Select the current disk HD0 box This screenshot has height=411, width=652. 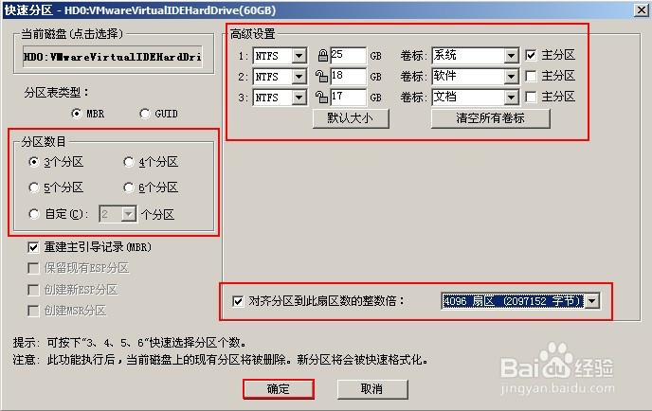point(112,57)
